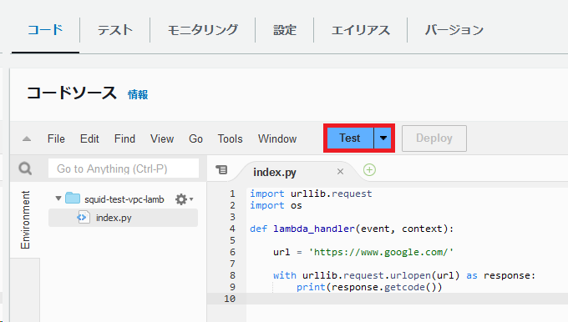Collapse the squid-test-vpc-lamb folder arrow

coord(58,199)
